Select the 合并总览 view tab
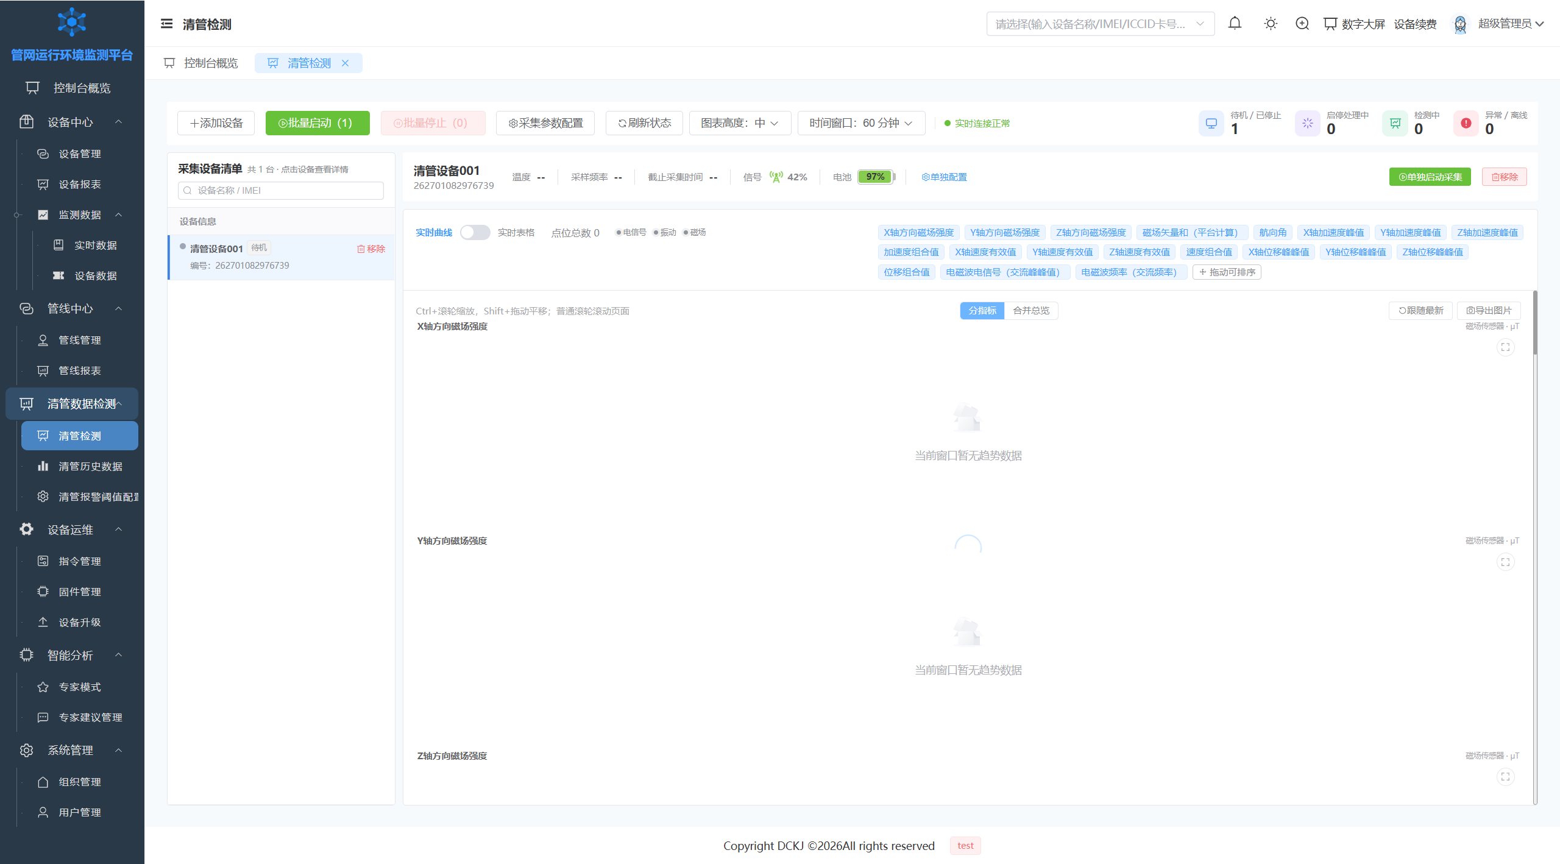 pyautogui.click(x=1030, y=310)
